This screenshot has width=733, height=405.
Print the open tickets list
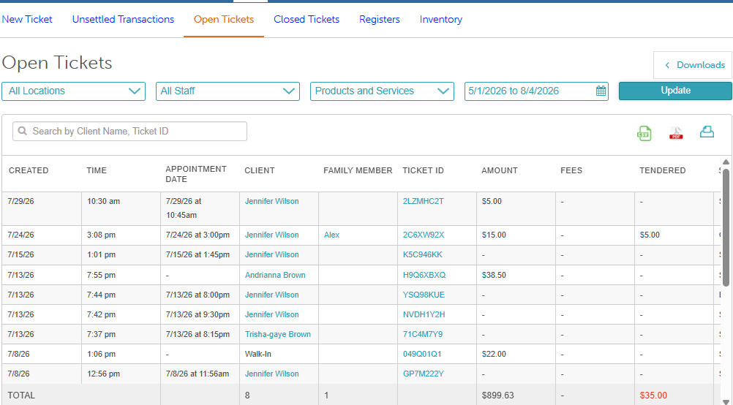pyautogui.click(x=707, y=132)
